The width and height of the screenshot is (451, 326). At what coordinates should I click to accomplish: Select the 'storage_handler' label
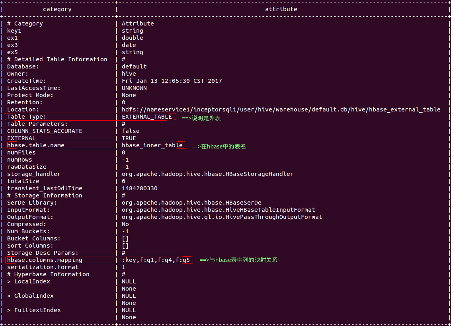click(34, 174)
